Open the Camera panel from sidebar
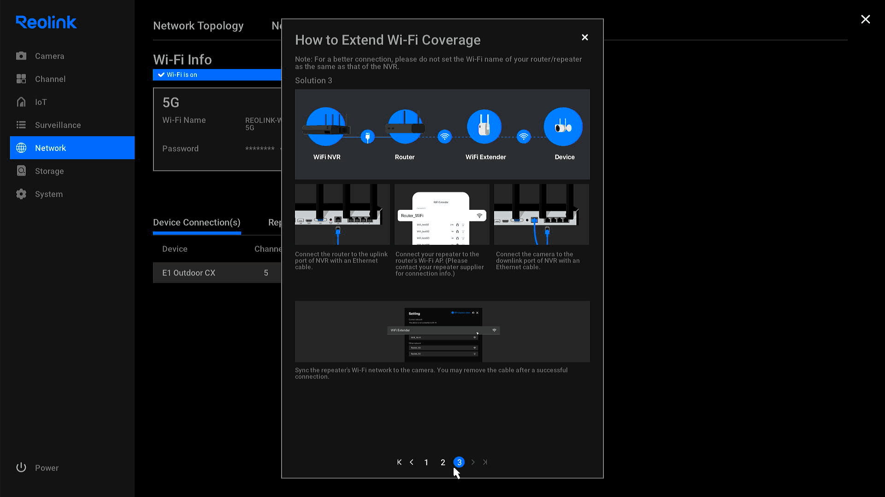Screen dimensions: 885x497 pos(49,56)
